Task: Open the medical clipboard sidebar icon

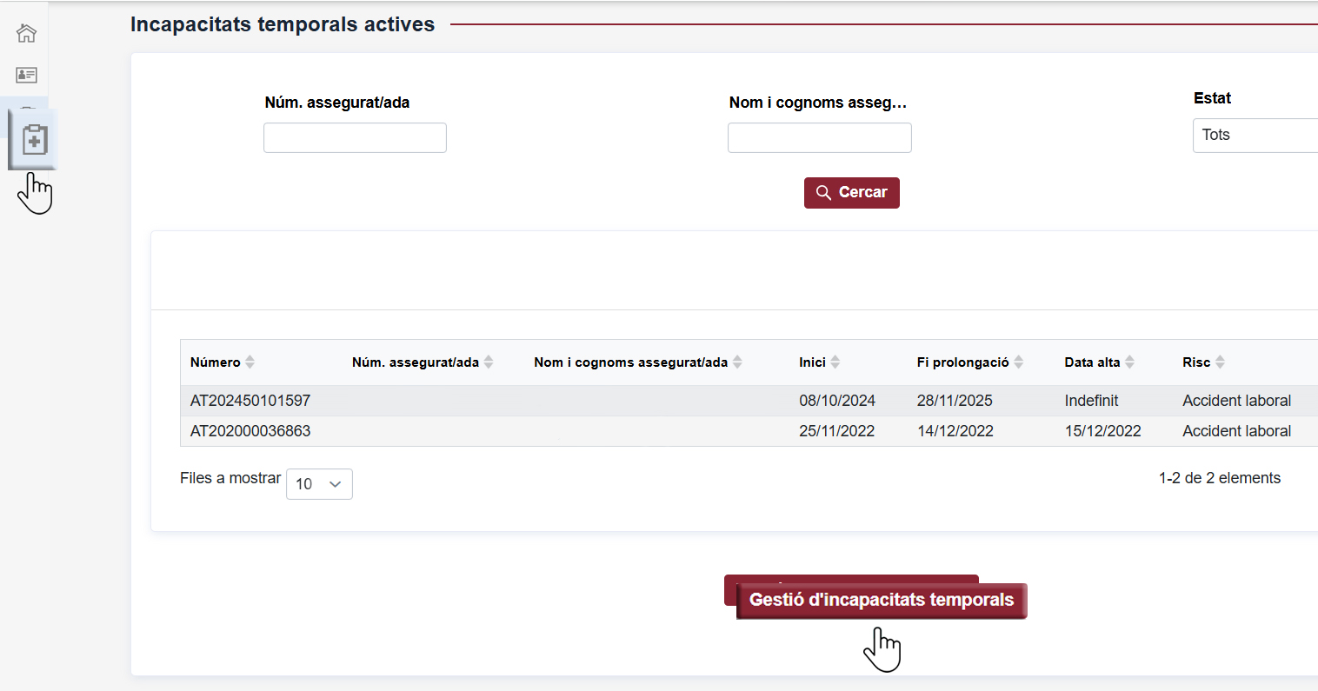Action: (34, 139)
